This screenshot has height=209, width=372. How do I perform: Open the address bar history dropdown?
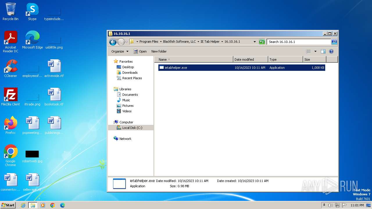point(255,42)
